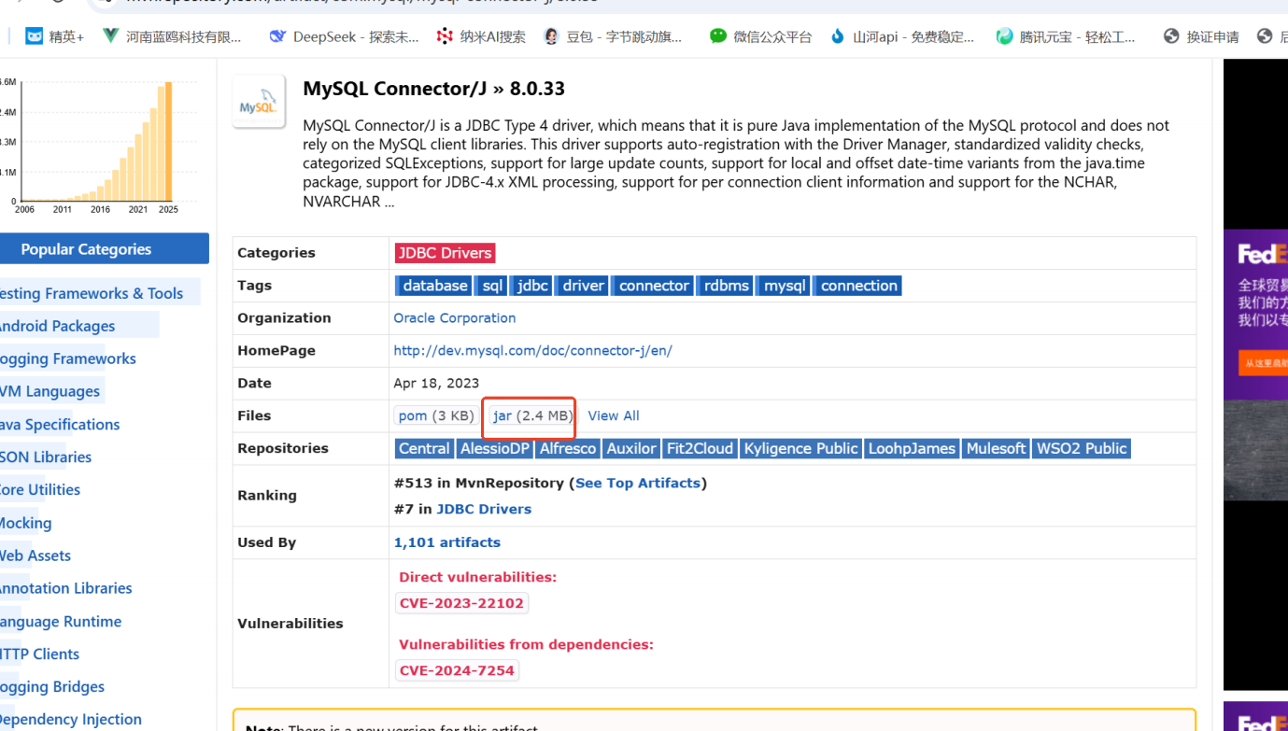The width and height of the screenshot is (1288, 731).
Task: Click See Top Artifacts link
Action: click(x=638, y=484)
